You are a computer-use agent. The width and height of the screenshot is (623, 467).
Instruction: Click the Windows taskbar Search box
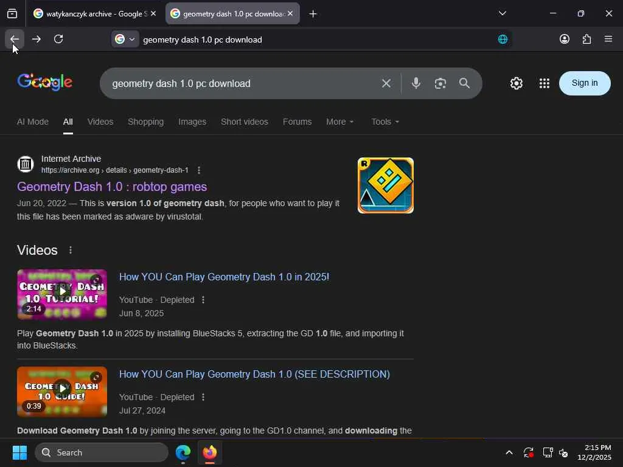click(102, 452)
